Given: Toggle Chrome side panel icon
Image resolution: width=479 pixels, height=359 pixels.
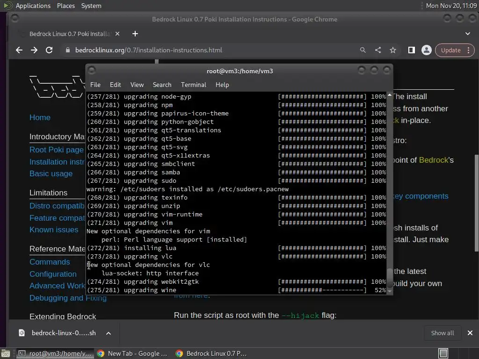Looking at the screenshot, I should click(412, 50).
